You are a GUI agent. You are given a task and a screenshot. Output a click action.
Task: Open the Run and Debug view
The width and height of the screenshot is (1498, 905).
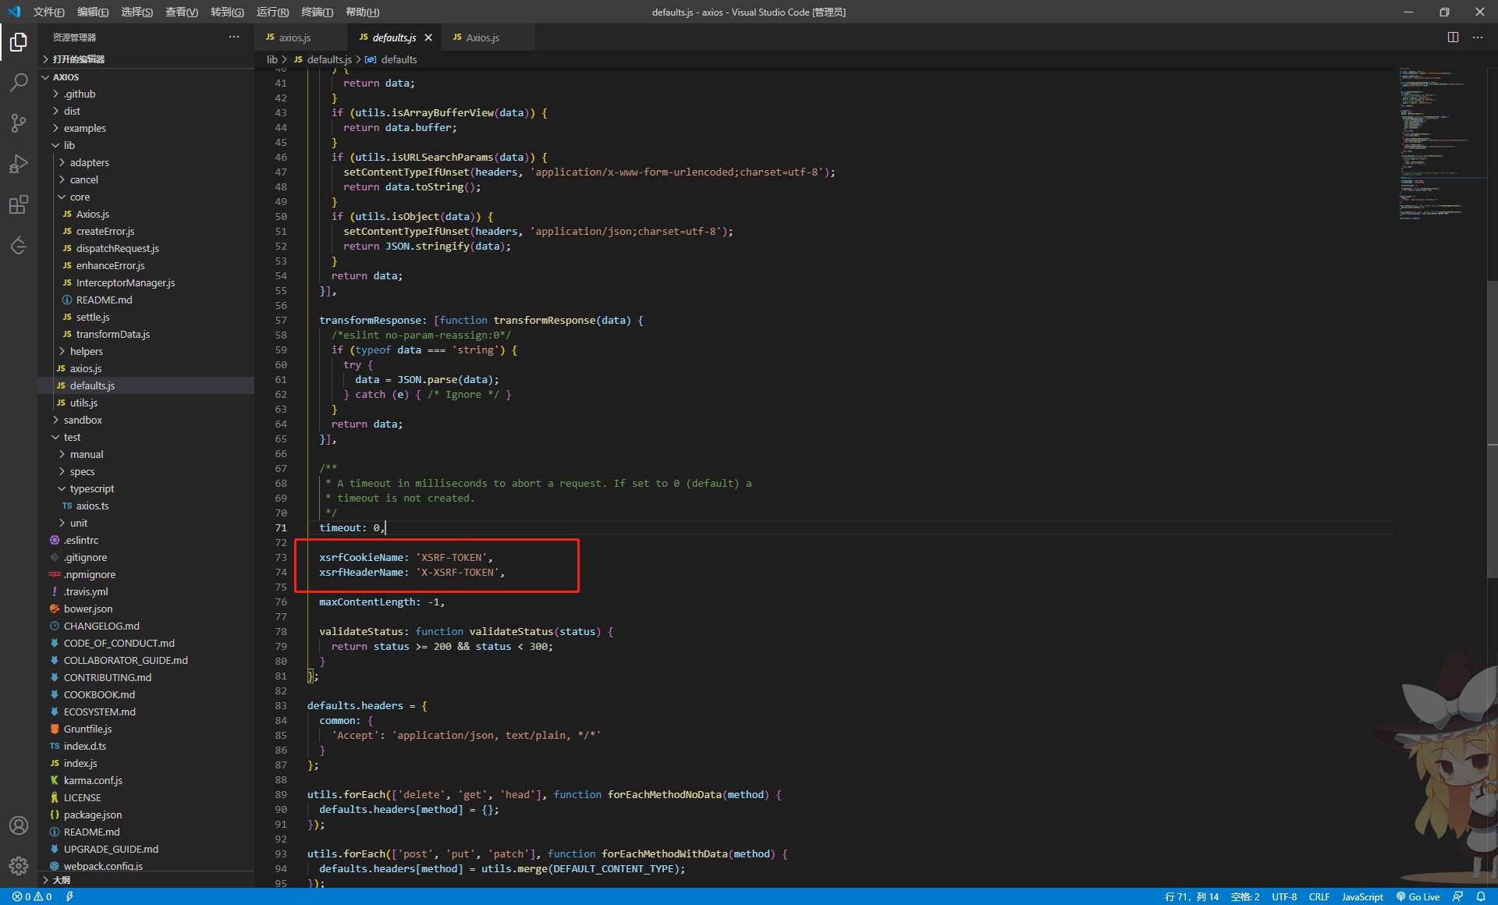click(19, 164)
